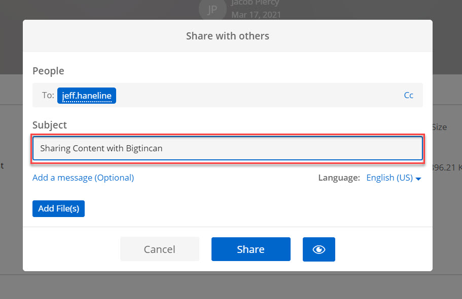Image resolution: width=462 pixels, height=299 pixels.
Task: Open Add a message (Optional) link
Action: tap(83, 178)
